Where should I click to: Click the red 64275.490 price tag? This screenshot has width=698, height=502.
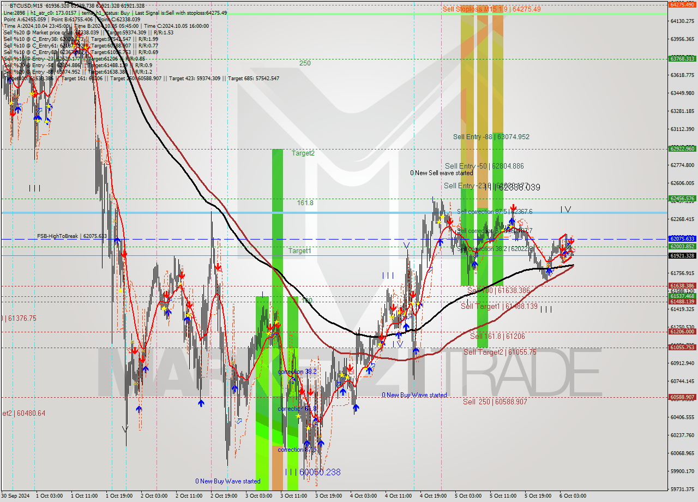click(682, 4)
